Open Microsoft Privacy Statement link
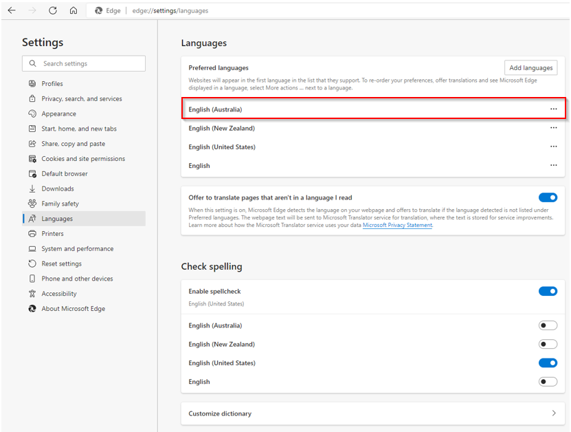Image resolution: width=571 pixels, height=432 pixels. point(397,225)
